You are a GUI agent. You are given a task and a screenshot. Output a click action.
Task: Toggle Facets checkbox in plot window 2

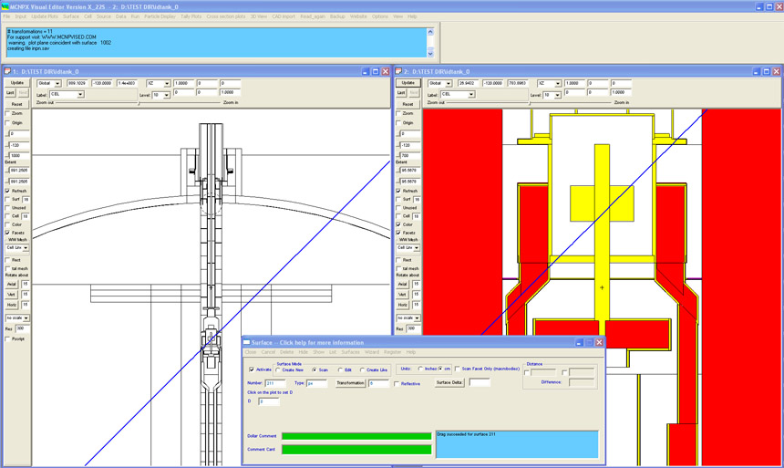[x=398, y=233]
